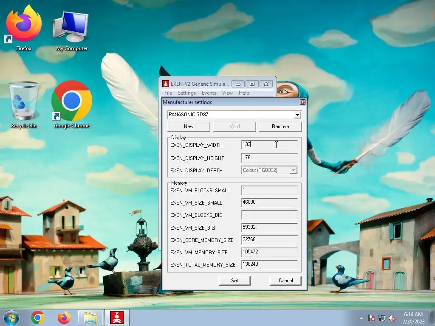Expand the PANASONIC GD87 manufacturer dropdown
Screen dimensions: 435x326
297,115
